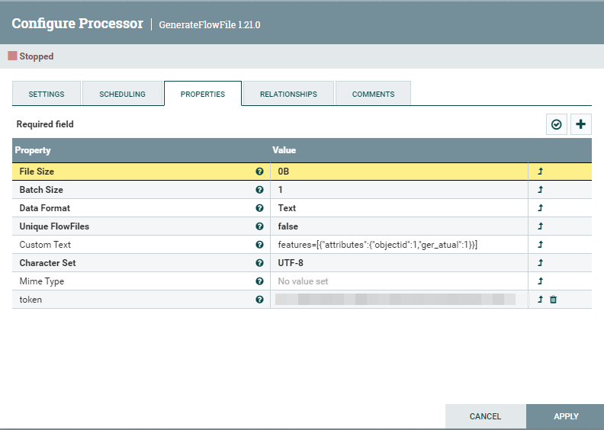Screen dimensions: 604x430
Task: Cancel the processor configuration
Action: 485,416
